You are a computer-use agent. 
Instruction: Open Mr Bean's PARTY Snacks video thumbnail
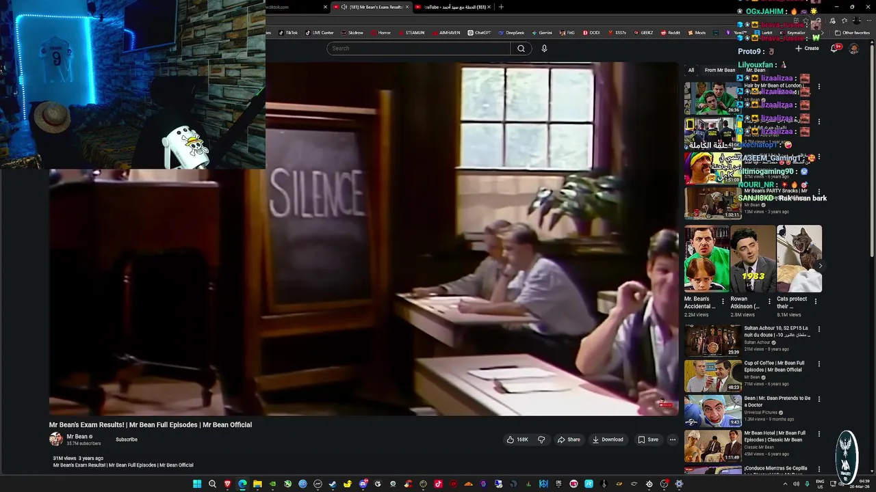(x=712, y=203)
